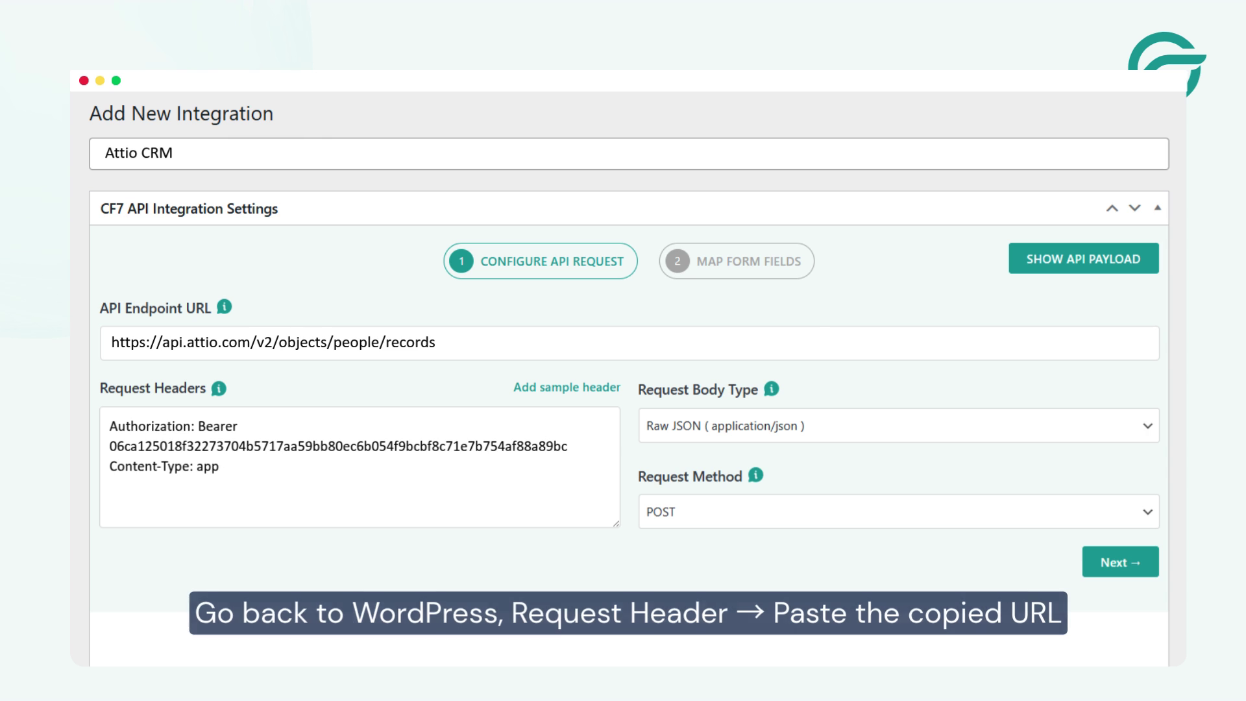Move settings panel up with chevron

tap(1112, 208)
